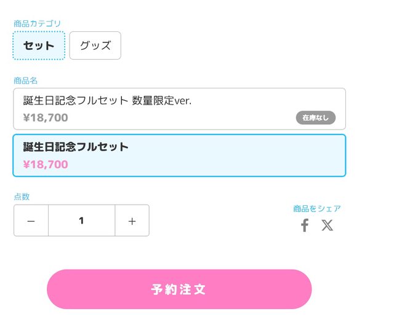
Task: Increase quantity with the plus button
Action: (x=132, y=221)
